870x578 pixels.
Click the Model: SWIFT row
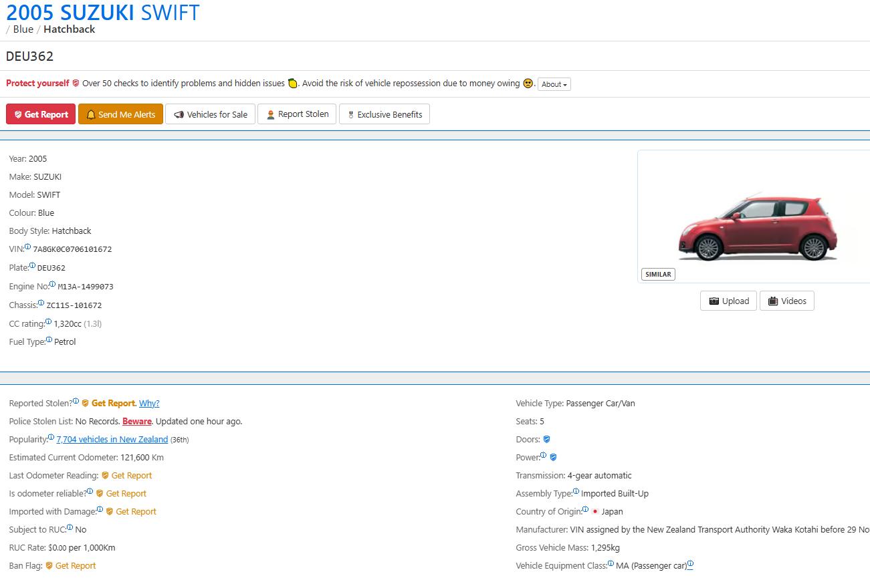pos(35,195)
